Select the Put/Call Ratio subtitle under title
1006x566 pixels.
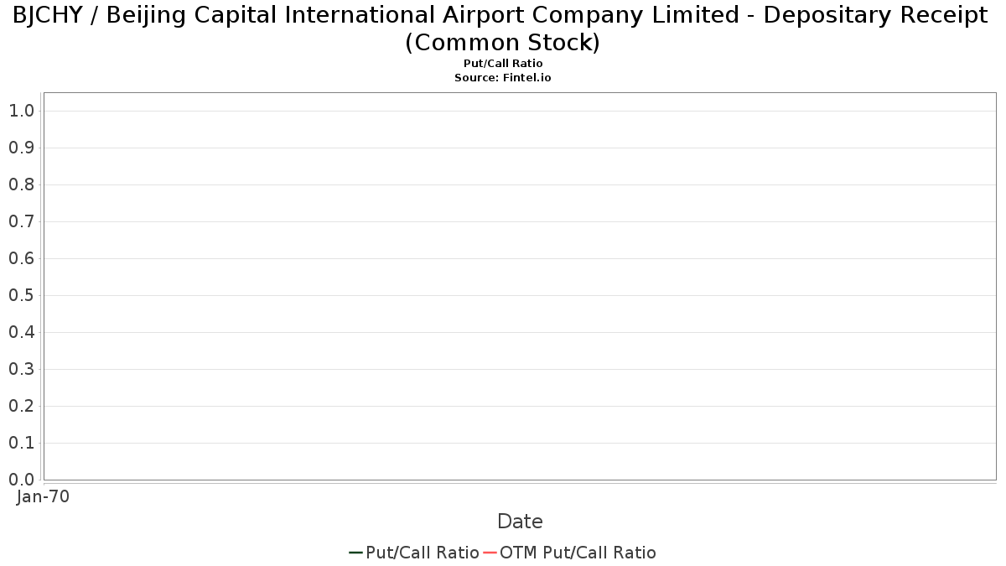(x=503, y=64)
